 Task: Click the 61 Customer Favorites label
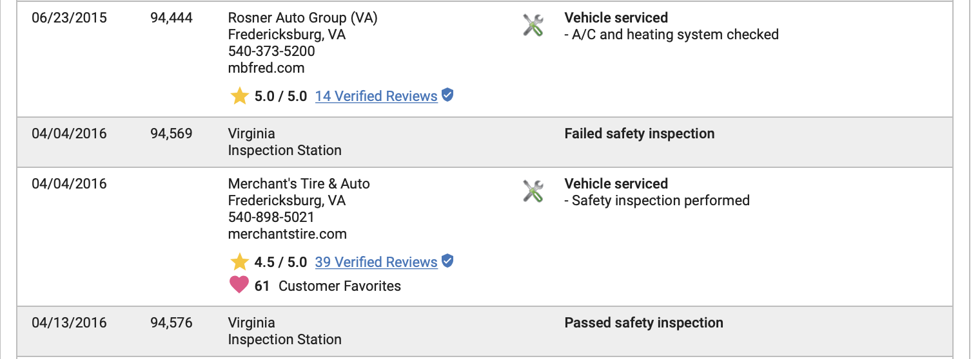tap(328, 286)
